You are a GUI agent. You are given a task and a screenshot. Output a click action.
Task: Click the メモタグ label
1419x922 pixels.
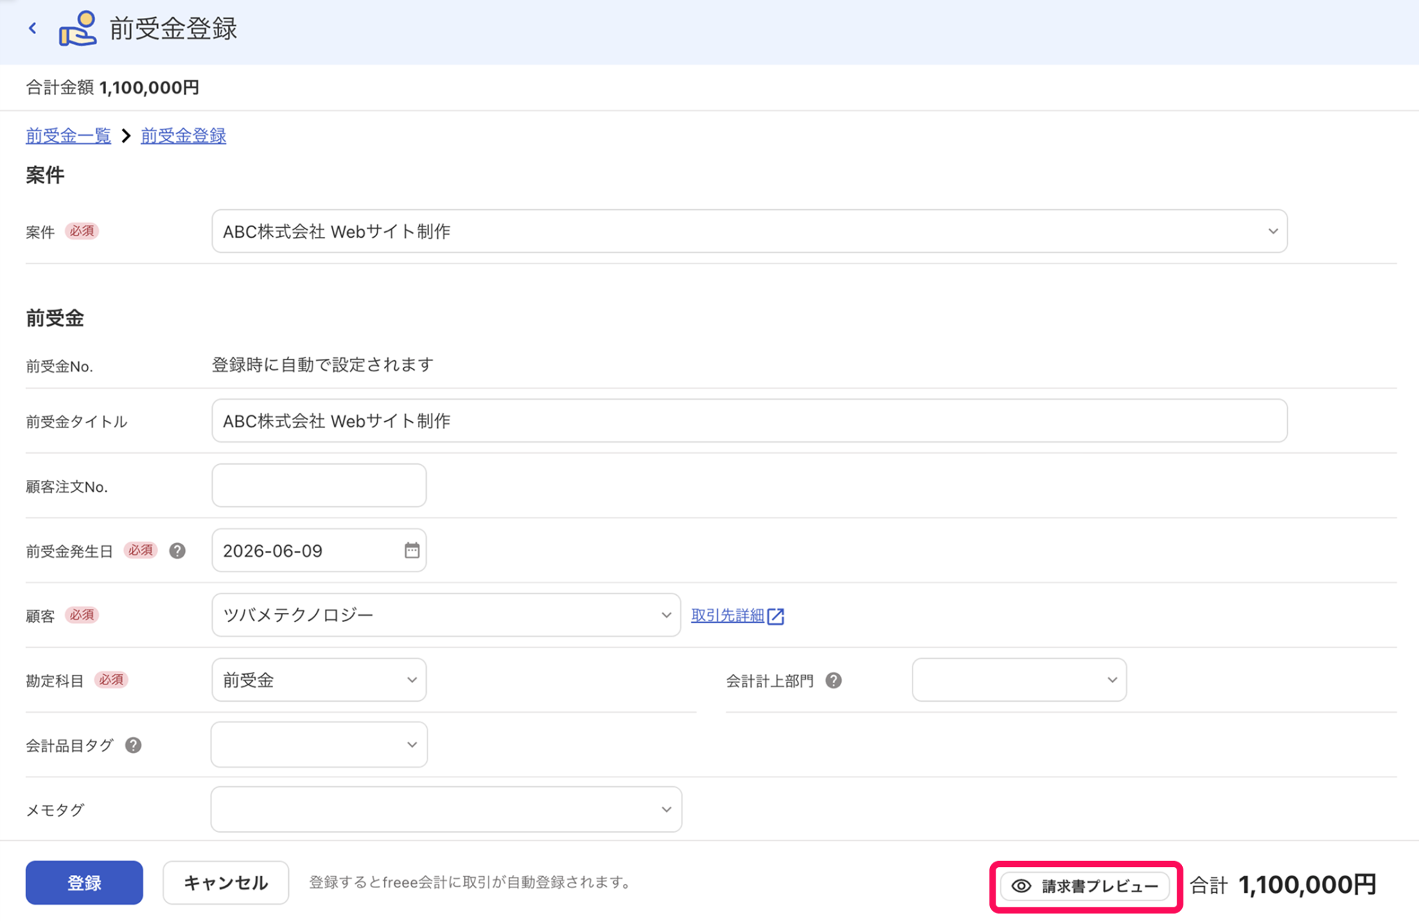55,810
